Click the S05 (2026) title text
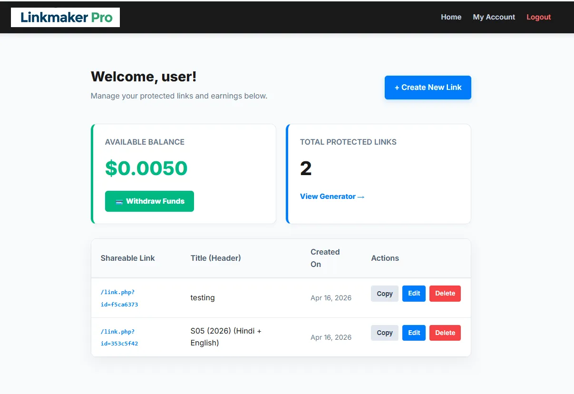574x394 pixels. [226, 337]
